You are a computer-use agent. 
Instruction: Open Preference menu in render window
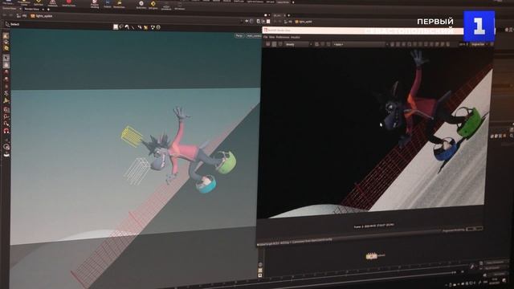pos(283,38)
